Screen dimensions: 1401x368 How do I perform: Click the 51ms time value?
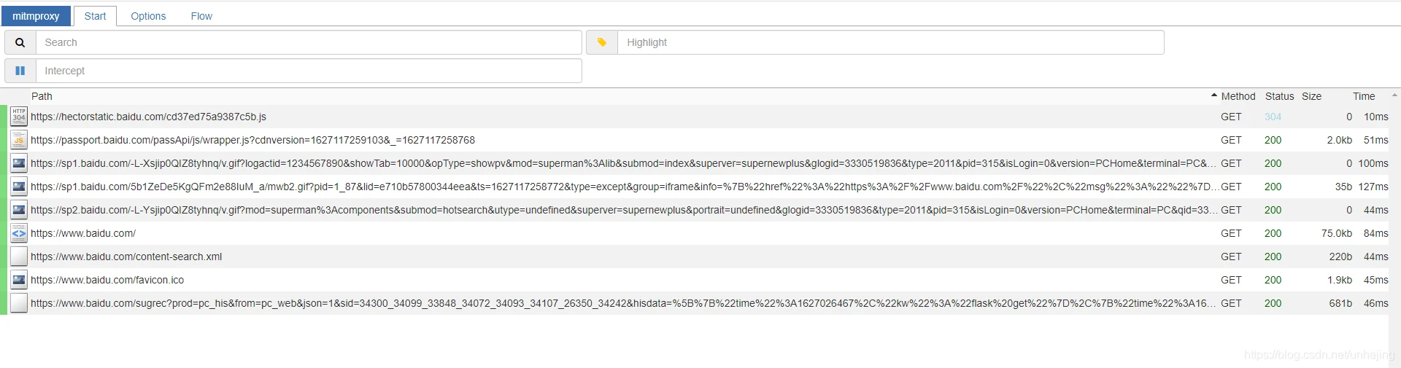click(x=1376, y=140)
